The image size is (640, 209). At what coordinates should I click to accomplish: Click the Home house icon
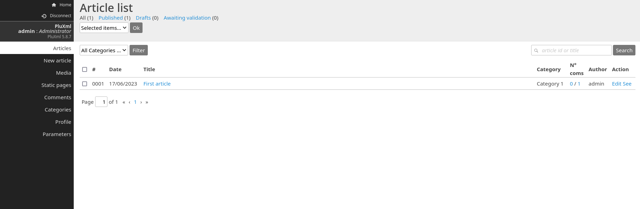pyautogui.click(x=54, y=5)
